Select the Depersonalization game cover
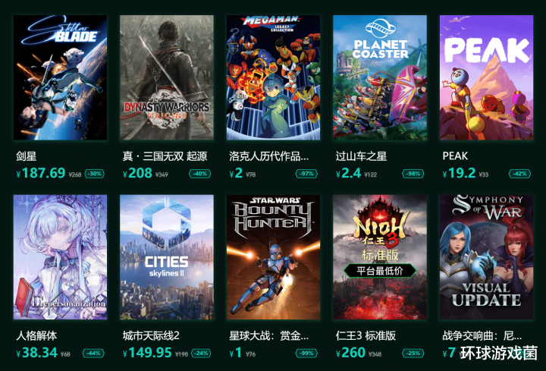The width and height of the screenshot is (546, 371). pyautogui.click(x=60, y=257)
